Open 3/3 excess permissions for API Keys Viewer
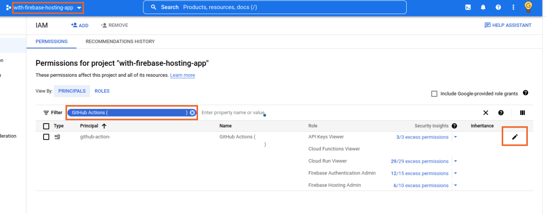Image resolution: width=546 pixels, height=214 pixels. (x=422, y=137)
